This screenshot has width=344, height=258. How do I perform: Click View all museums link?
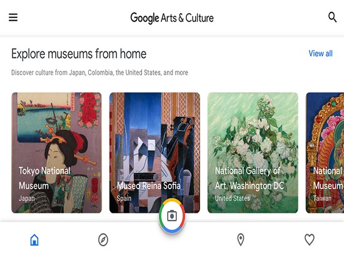pyautogui.click(x=320, y=54)
